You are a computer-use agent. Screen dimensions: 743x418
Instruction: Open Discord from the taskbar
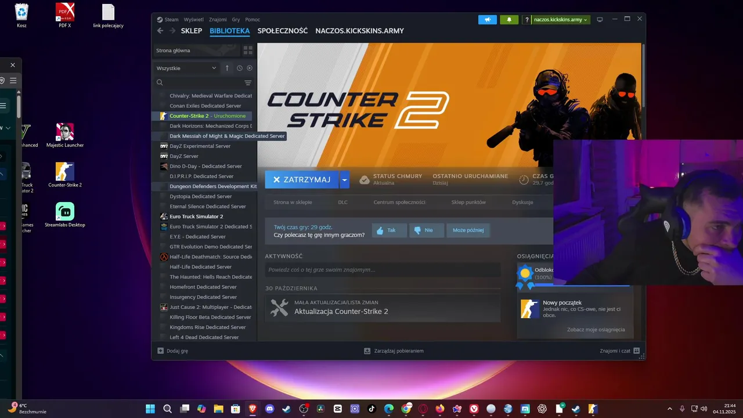click(269, 409)
